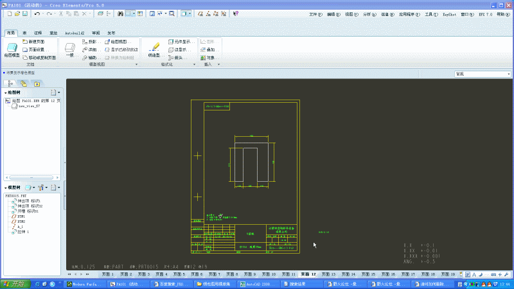Click the first-sheet navigation arrows

click(x=69, y=274)
